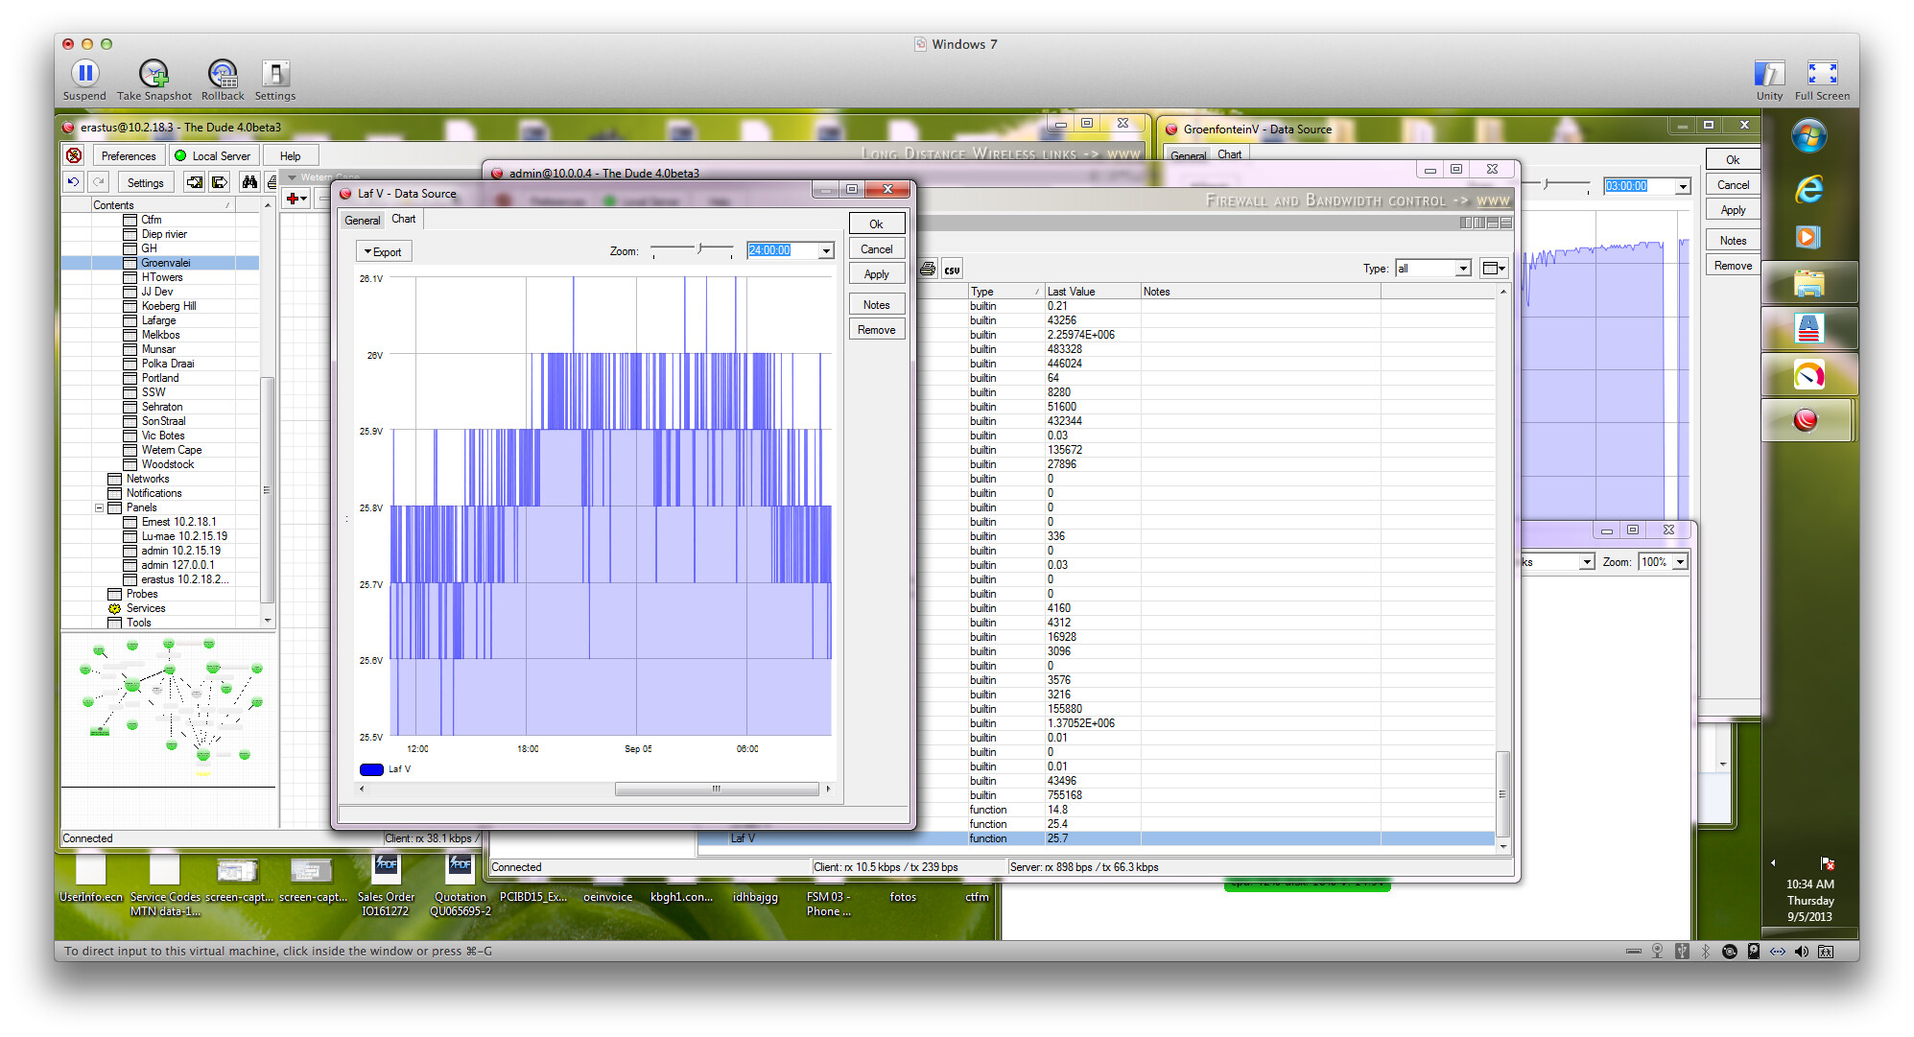1914x1037 pixels.
Task: Adjust the Zoom slider in the chart dialog
Action: (698, 250)
